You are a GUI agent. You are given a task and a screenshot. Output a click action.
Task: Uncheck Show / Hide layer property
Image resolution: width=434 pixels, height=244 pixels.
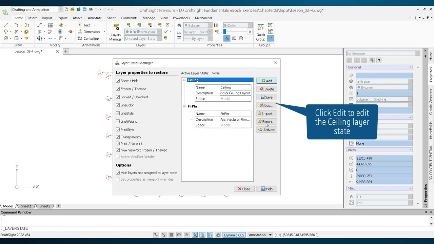pyautogui.click(x=118, y=81)
